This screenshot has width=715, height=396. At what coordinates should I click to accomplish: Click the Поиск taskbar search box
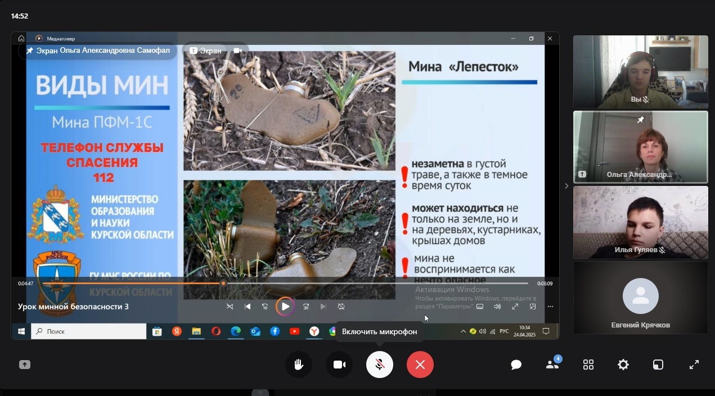tap(88, 331)
